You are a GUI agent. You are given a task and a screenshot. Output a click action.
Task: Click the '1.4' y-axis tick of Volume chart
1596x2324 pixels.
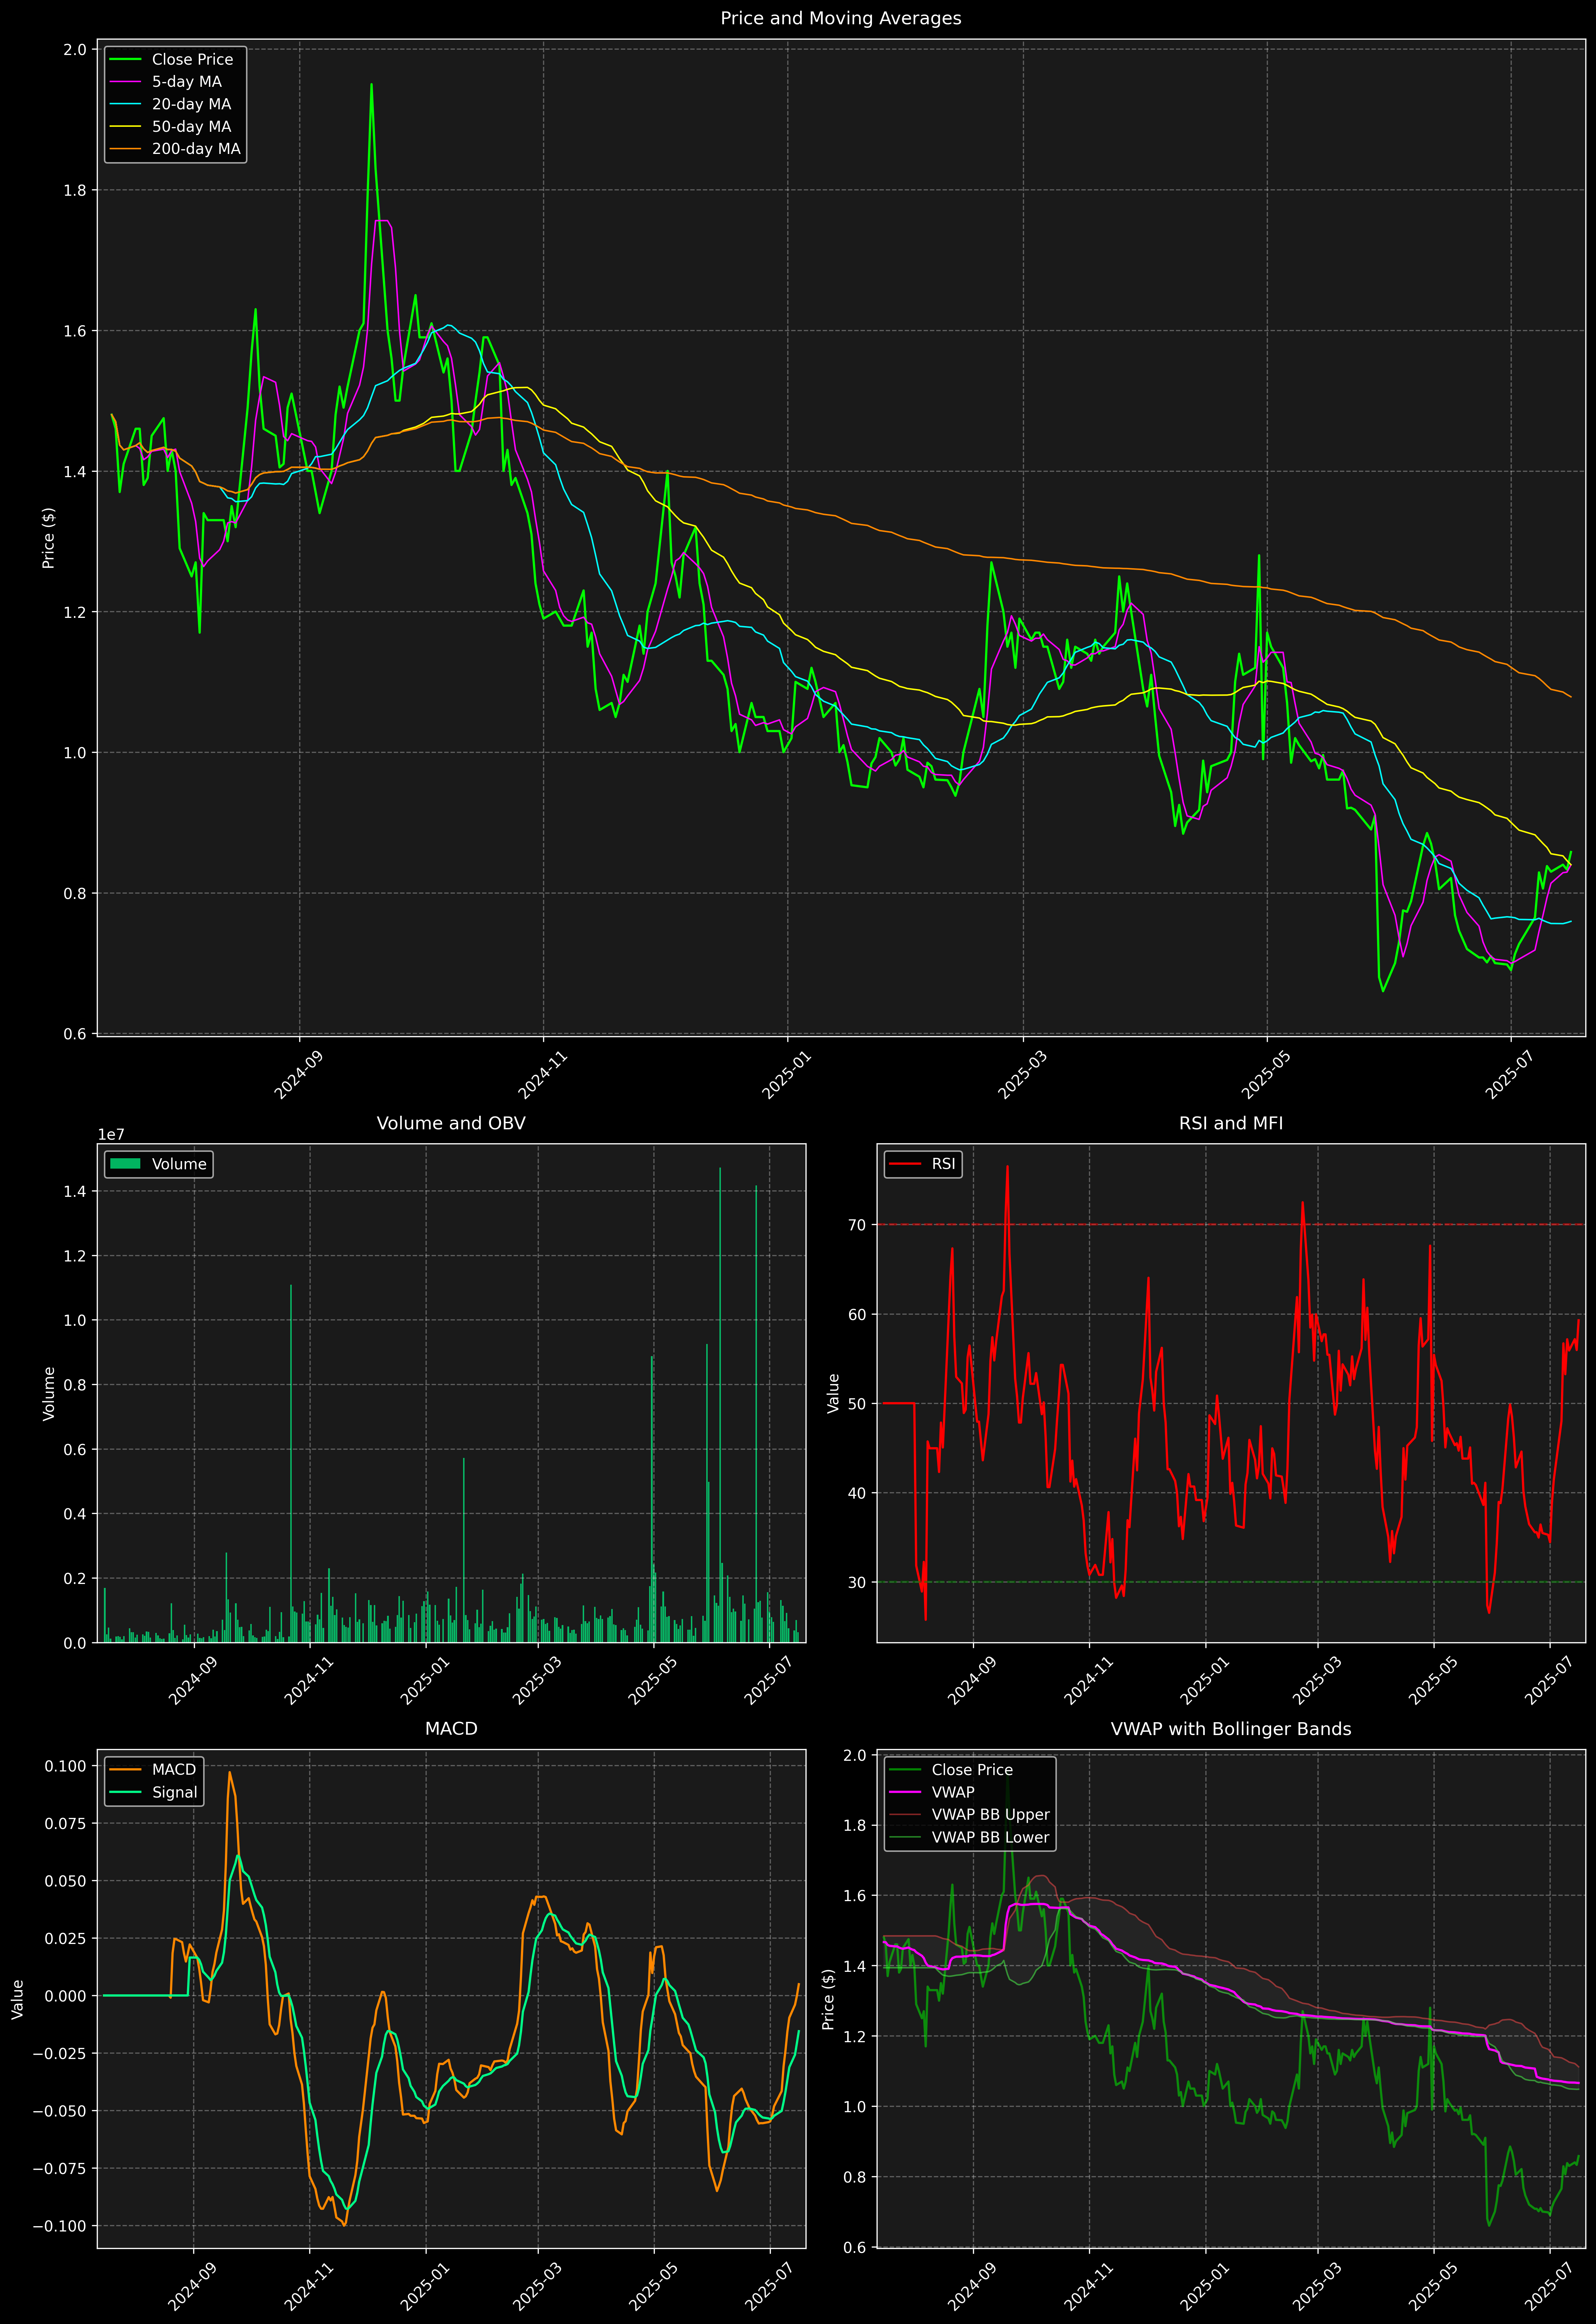click(75, 1191)
